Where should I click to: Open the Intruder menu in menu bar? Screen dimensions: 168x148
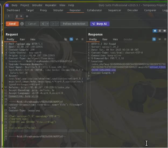[x=37, y=5]
